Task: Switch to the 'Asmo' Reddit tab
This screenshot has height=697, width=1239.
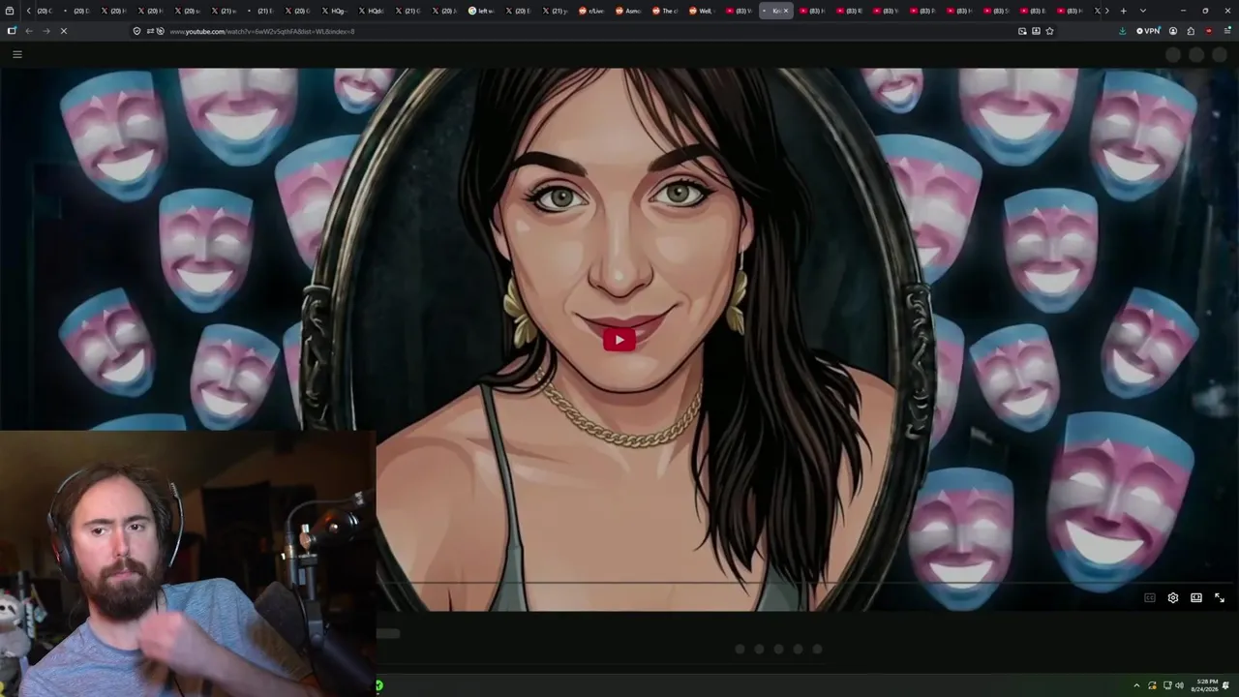Action: 629,11
